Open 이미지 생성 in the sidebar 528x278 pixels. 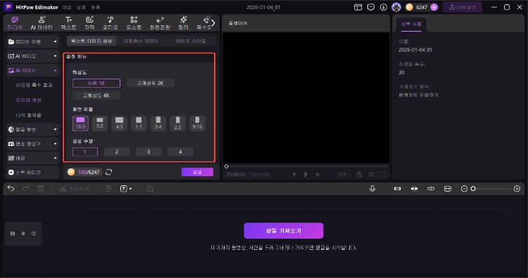(x=29, y=100)
